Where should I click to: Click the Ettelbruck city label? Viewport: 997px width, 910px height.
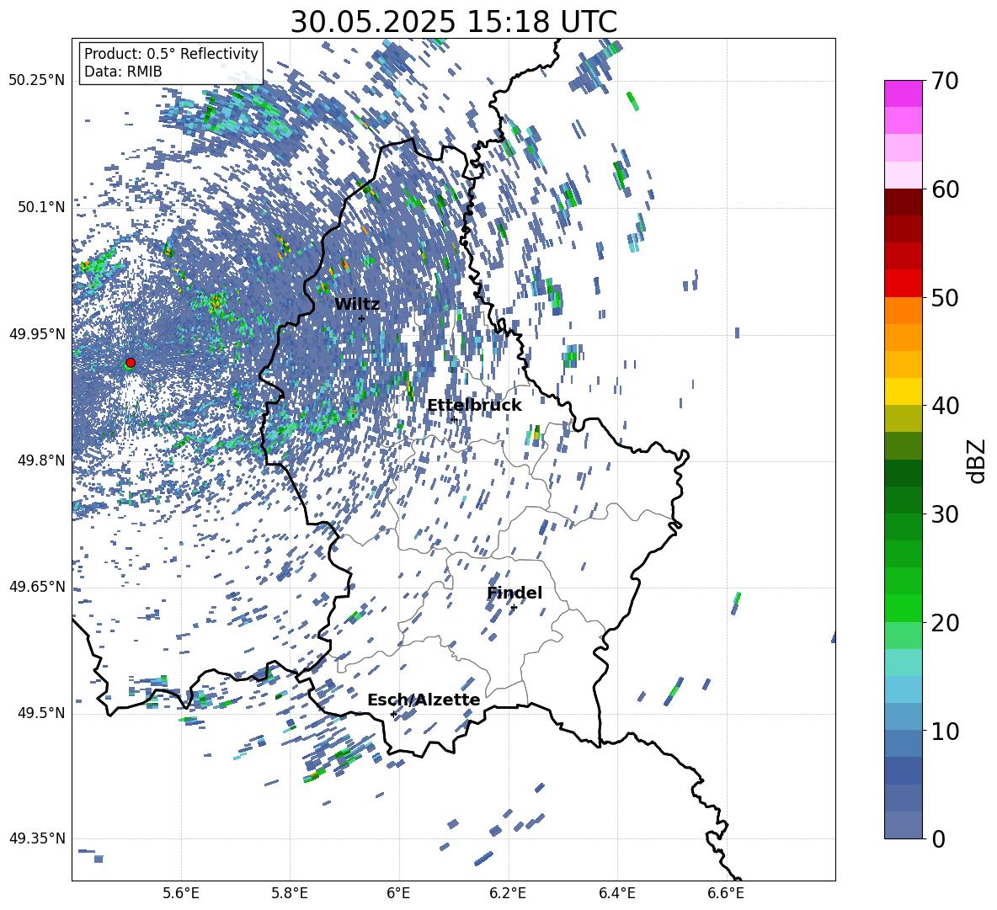click(x=474, y=406)
